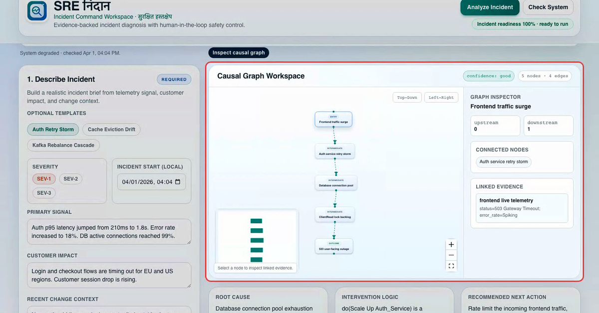
Task: Select the 503 user-facing outage node
Action: pos(334,246)
